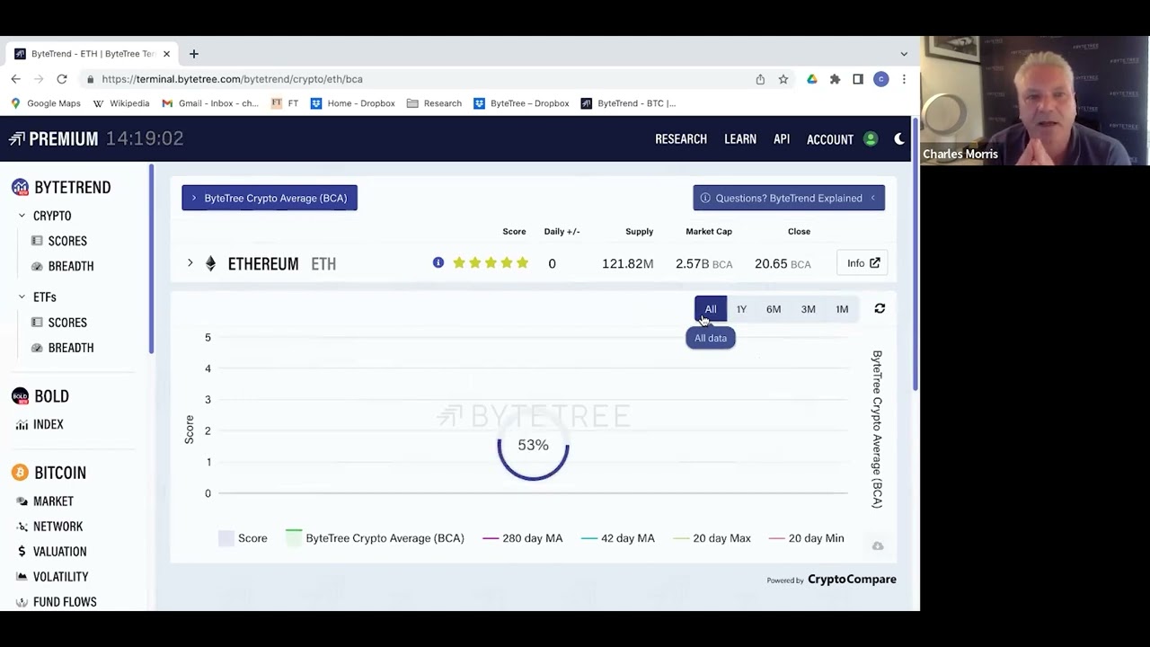Image resolution: width=1150 pixels, height=647 pixels.
Task: Open the Research bookmarks folder
Action: [434, 103]
